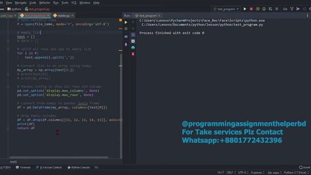The width and height of the screenshot is (311, 175).
Task: Click fold marker beside '# data = []' line
Action: 8,41
